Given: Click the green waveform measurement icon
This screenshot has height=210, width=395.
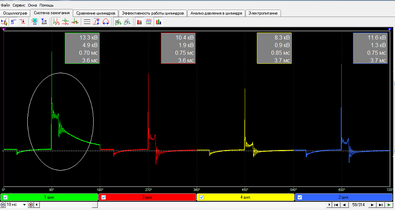Looking at the screenshot, I should (x=118, y=22).
